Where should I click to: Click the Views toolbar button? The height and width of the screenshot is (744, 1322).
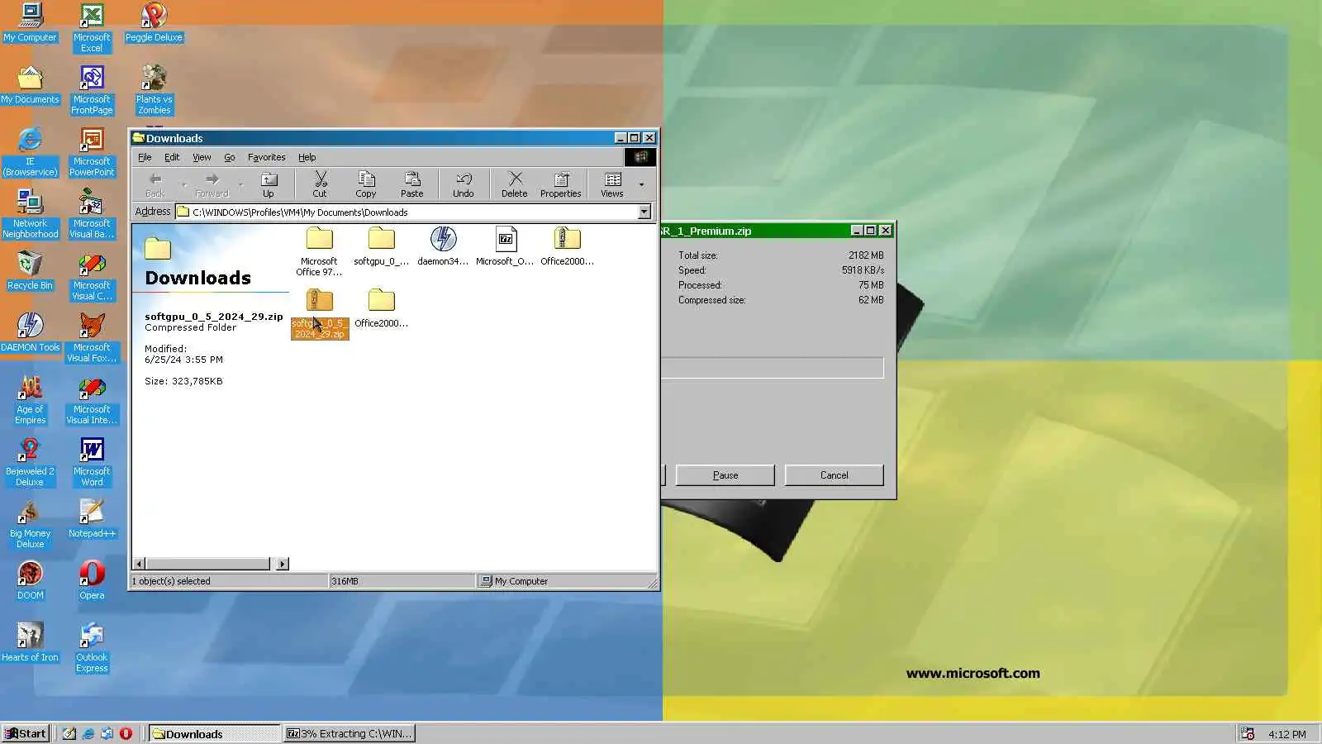pos(612,184)
